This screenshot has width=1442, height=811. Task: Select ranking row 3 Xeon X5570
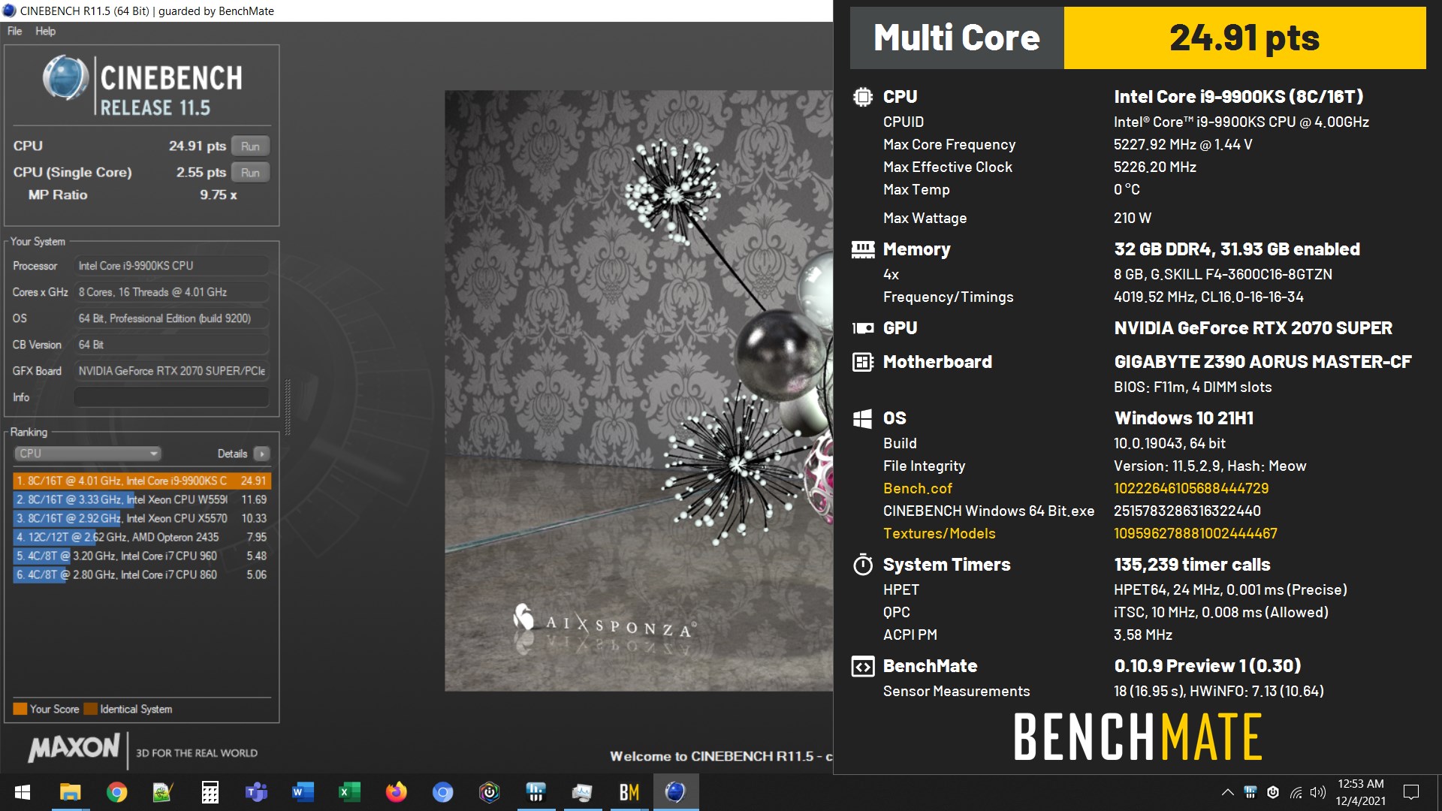[142, 518]
